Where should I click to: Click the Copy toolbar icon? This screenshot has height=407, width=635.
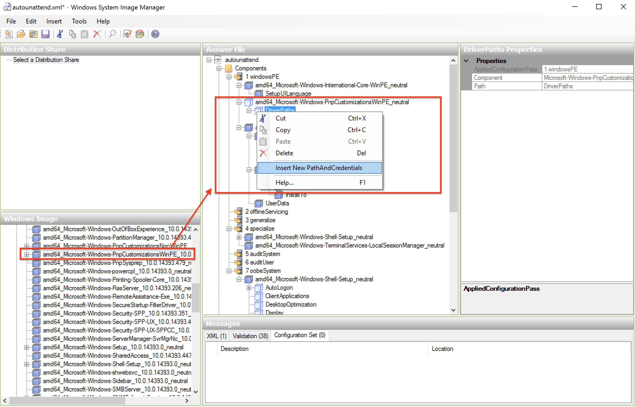[72, 34]
